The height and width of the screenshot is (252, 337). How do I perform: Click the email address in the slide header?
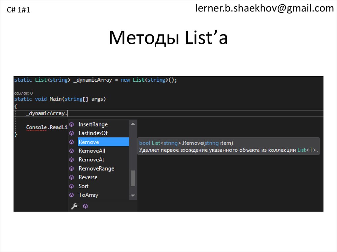[x=264, y=8]
